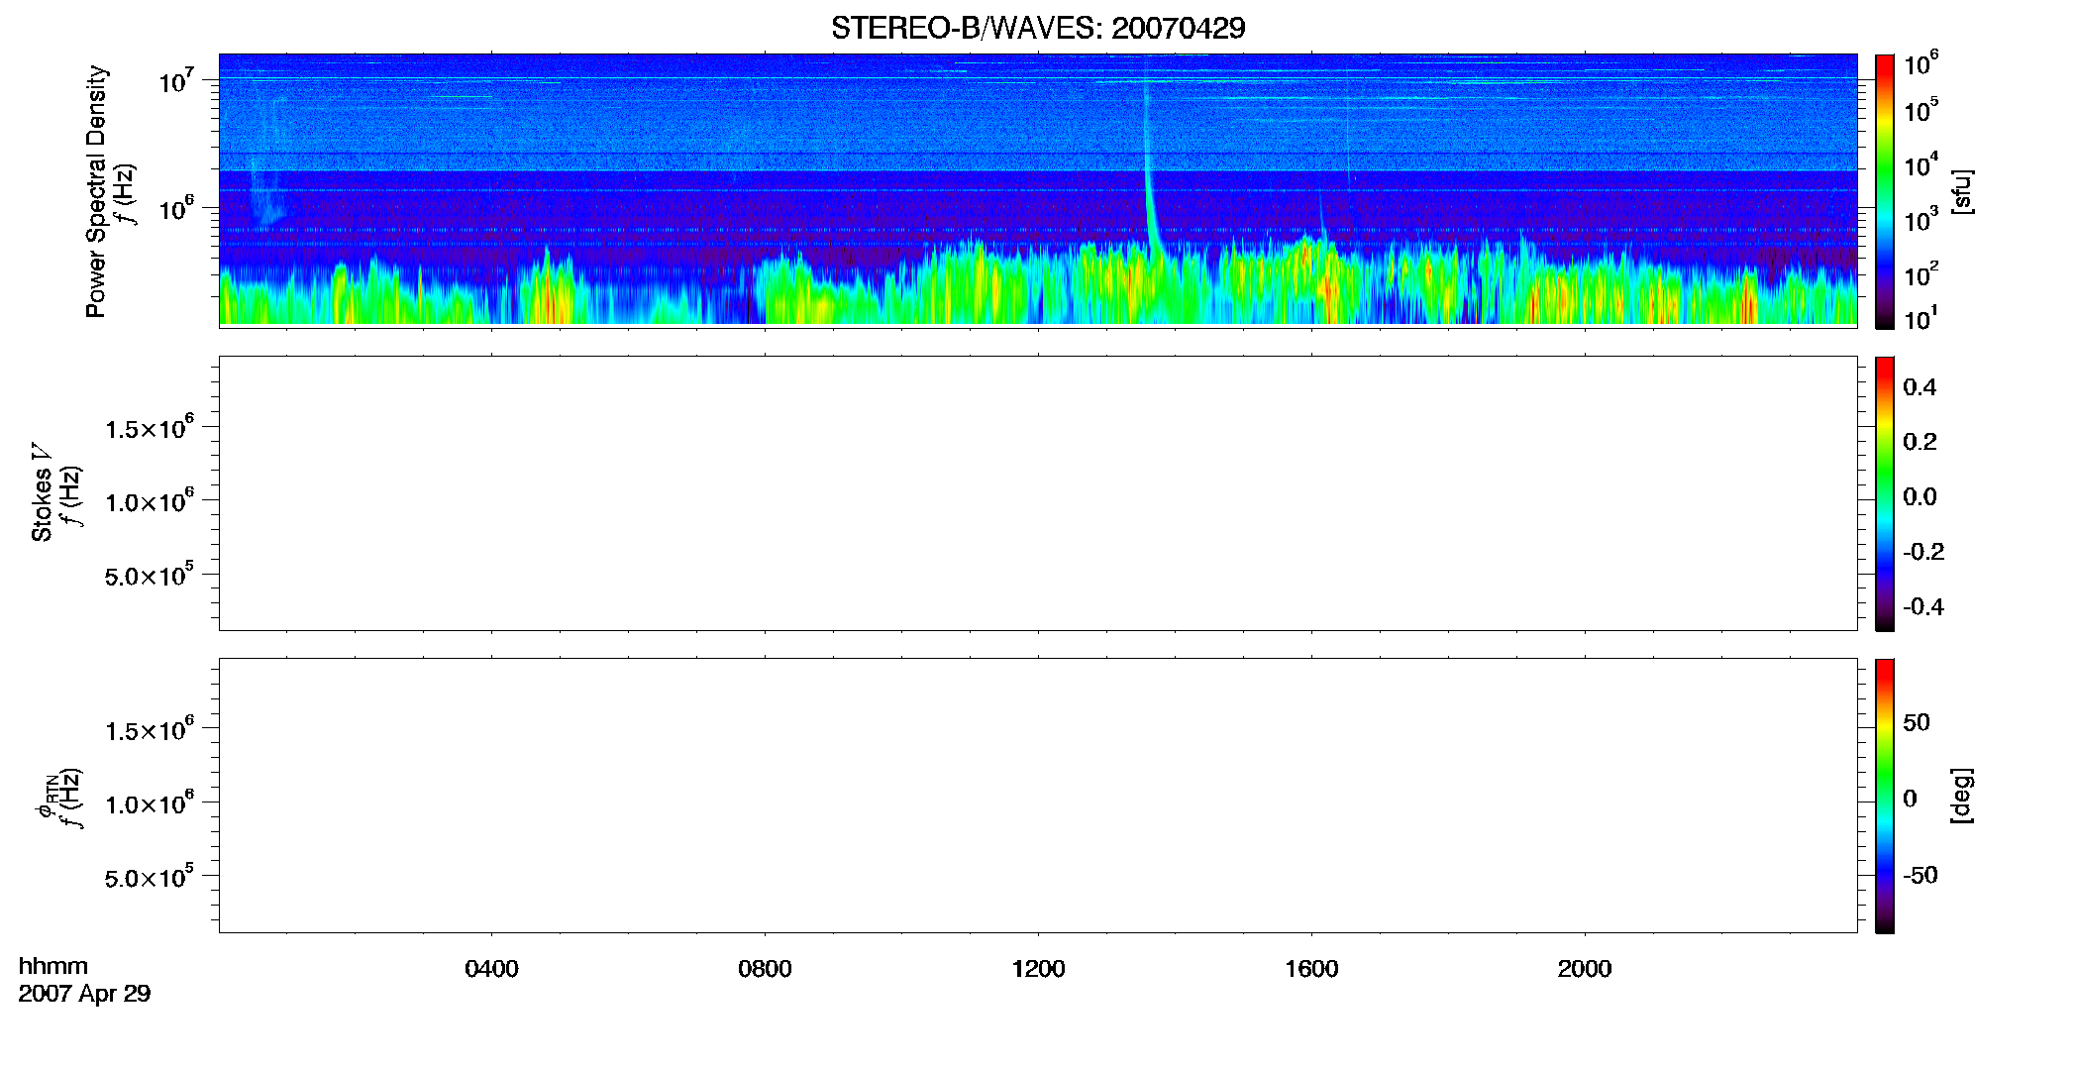Click the date label 2007 Apr 29
2076x1070 pixels.
point(84,994)
